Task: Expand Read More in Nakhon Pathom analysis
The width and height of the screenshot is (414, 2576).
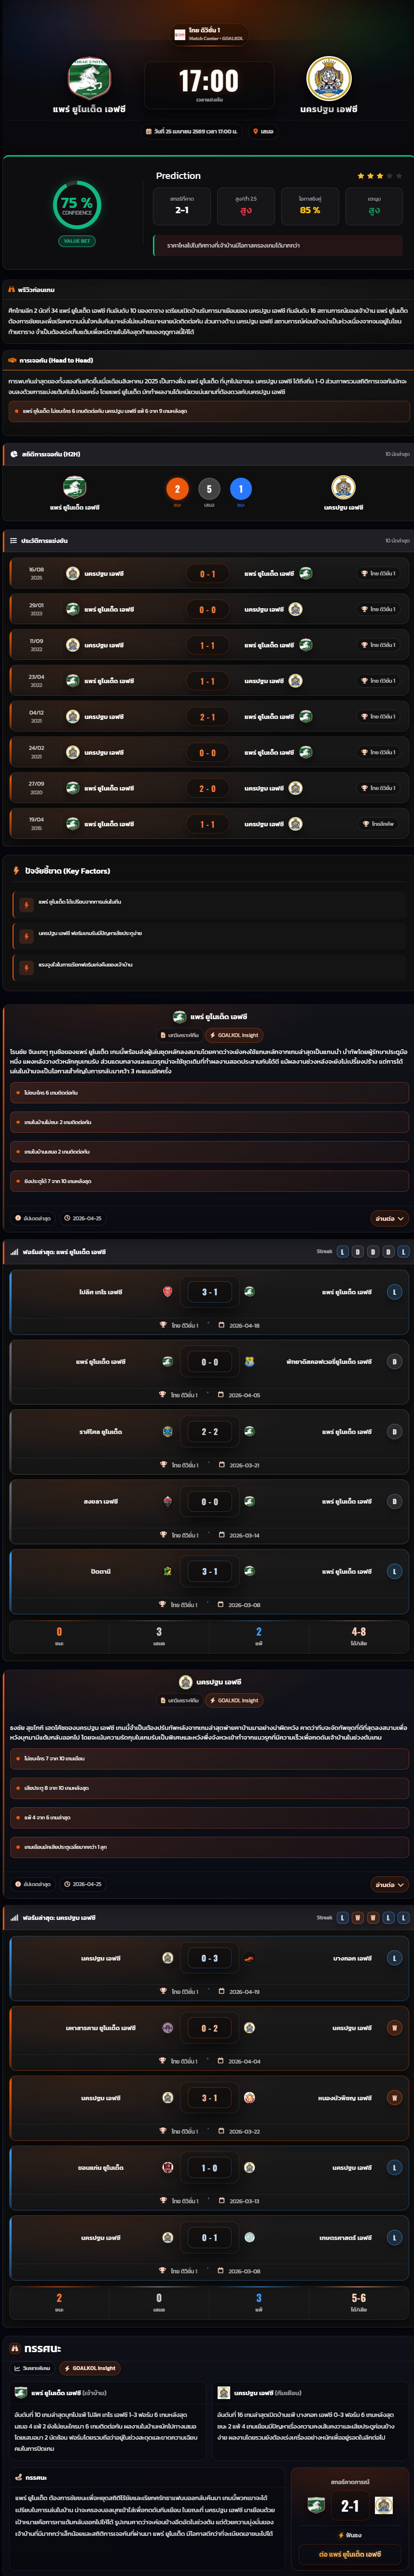Action: [x=389, y=1884]
